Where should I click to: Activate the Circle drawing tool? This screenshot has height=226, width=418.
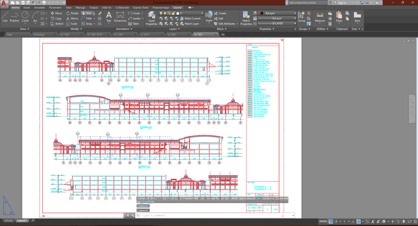(25, 17)
